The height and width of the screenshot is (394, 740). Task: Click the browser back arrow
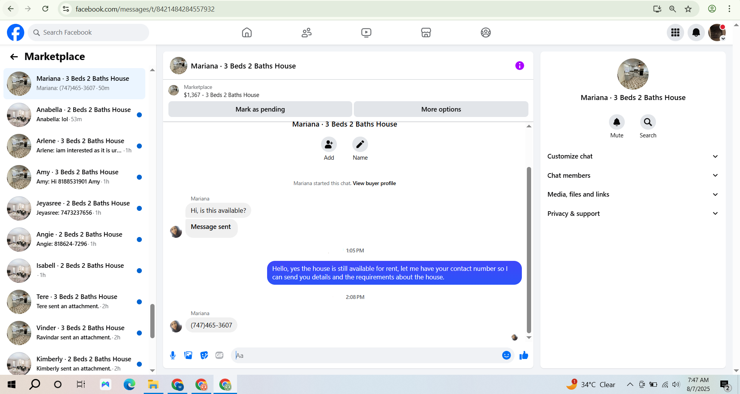tap(11, 9)
